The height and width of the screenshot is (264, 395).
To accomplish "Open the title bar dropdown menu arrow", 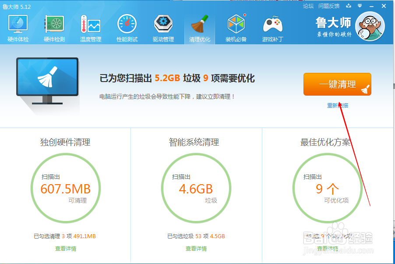I will [x=360, y=6].
